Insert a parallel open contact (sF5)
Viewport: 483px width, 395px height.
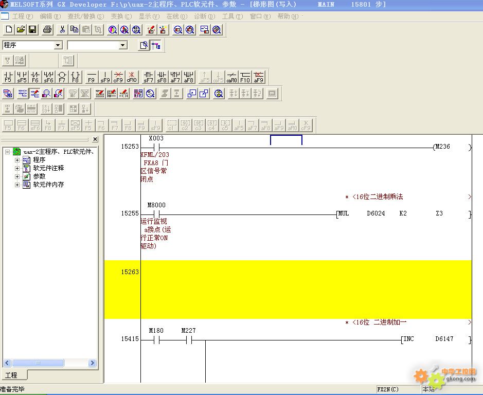point(22,77)
